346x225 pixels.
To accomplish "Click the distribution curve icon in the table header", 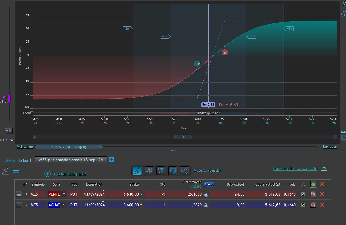I will pos(303,184).
